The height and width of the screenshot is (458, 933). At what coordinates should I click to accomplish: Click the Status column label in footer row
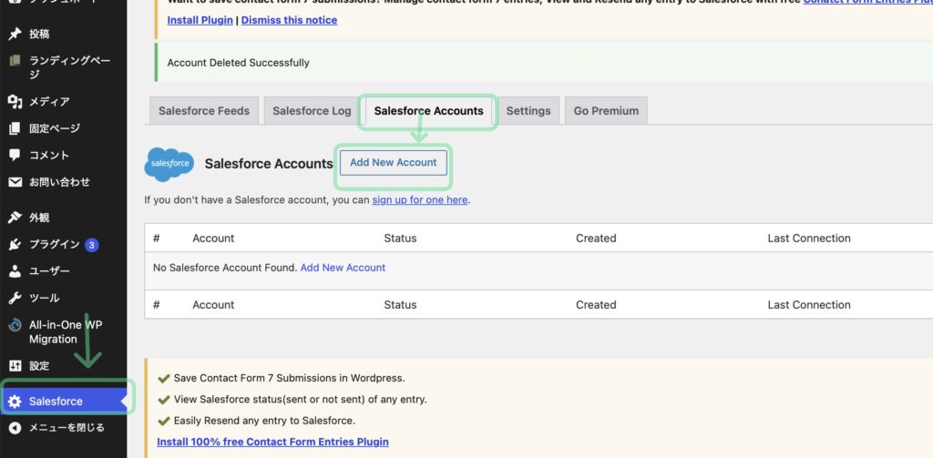pos(401,305)
